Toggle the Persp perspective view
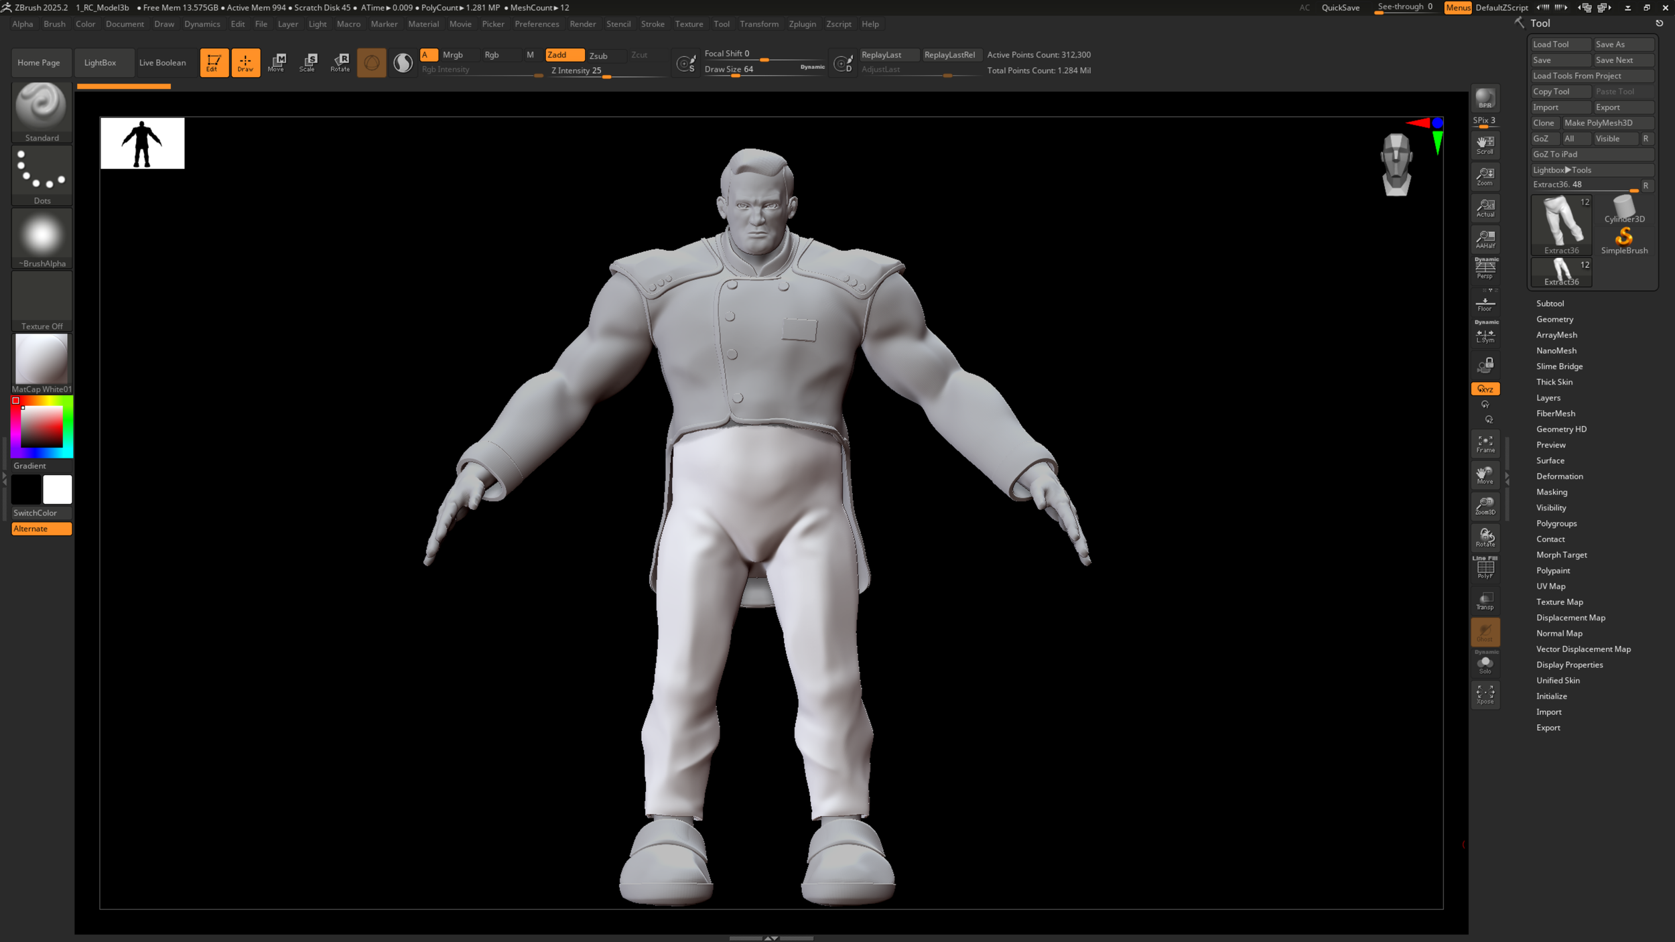1675x942 pixels. pos(1485,269)
